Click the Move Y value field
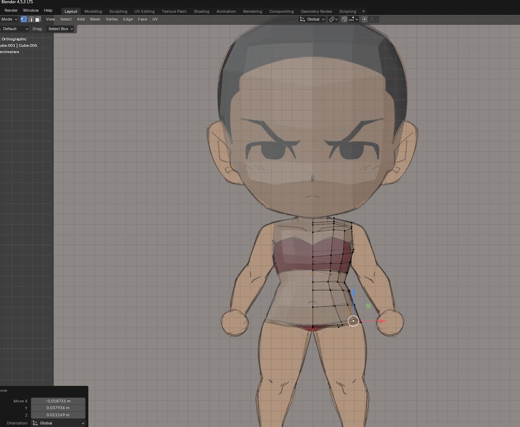 [x=58, y=408]
